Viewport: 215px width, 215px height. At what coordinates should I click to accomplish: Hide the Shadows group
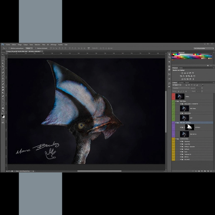(173, 142)
